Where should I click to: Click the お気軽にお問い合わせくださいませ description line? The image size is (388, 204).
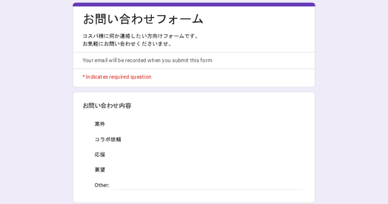127,44
